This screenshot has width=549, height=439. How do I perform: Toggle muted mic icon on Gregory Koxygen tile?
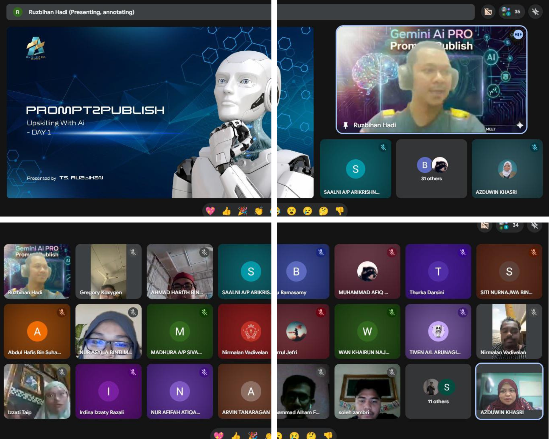[133, 252]
